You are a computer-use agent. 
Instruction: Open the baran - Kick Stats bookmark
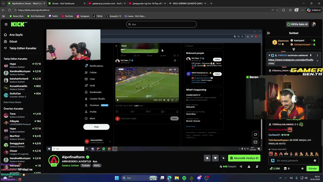(135, 16)
